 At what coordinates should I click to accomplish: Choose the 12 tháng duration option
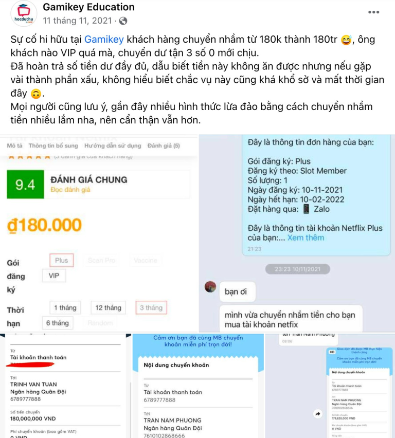108,307
